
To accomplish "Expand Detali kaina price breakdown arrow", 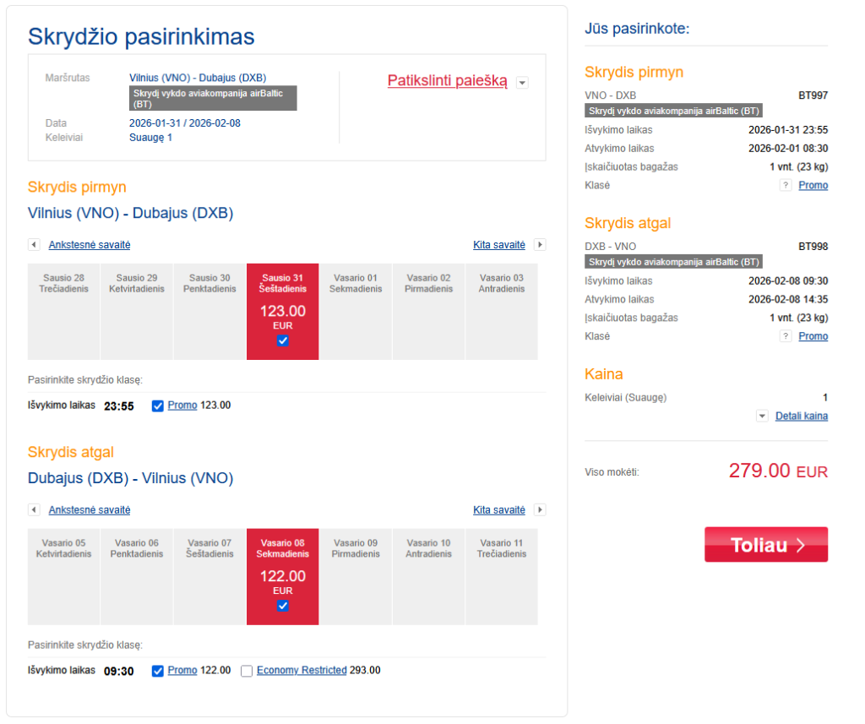I will (x=762, y=416).
